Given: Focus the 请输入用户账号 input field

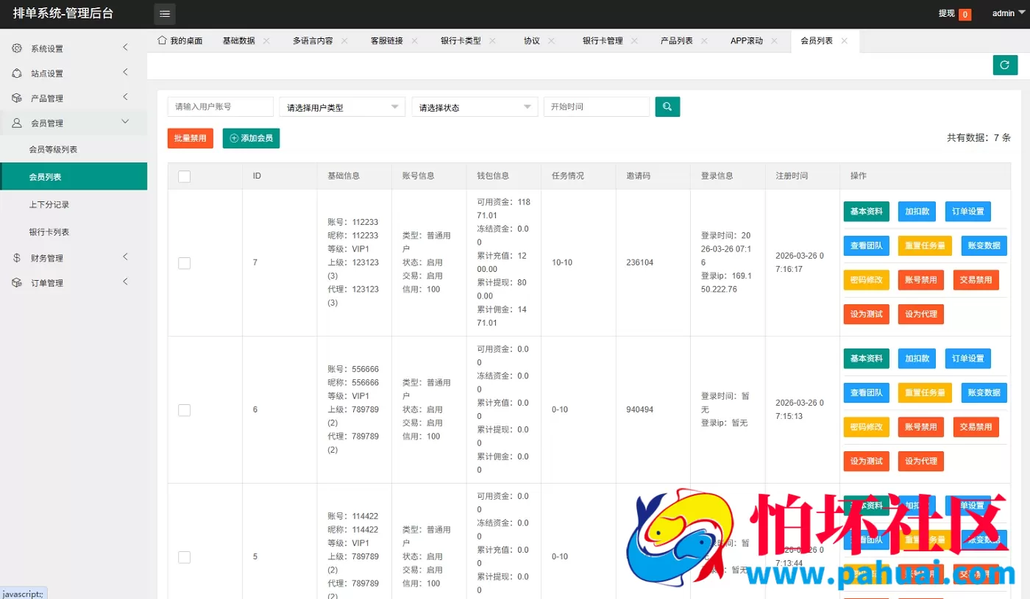Looking at the screenshot, I should [221, 107].
